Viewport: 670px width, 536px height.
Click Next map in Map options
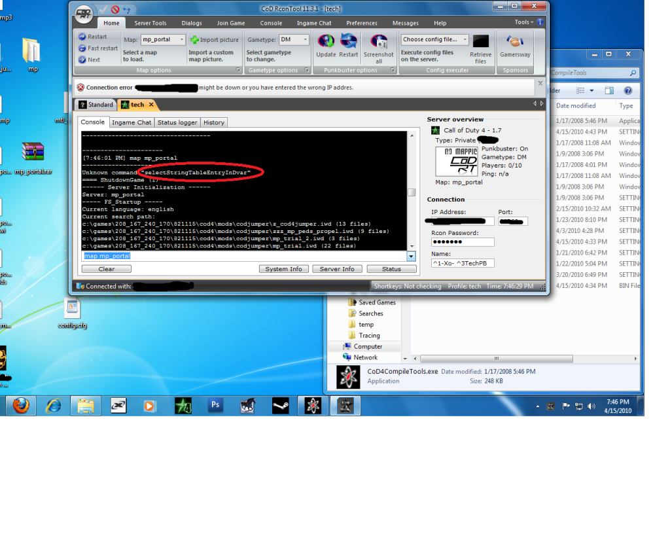(x=89, y=60)
